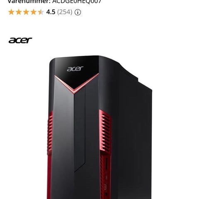Open the rating info icon beside review count
Screen dimensions: 199x199
click(78, 12)
